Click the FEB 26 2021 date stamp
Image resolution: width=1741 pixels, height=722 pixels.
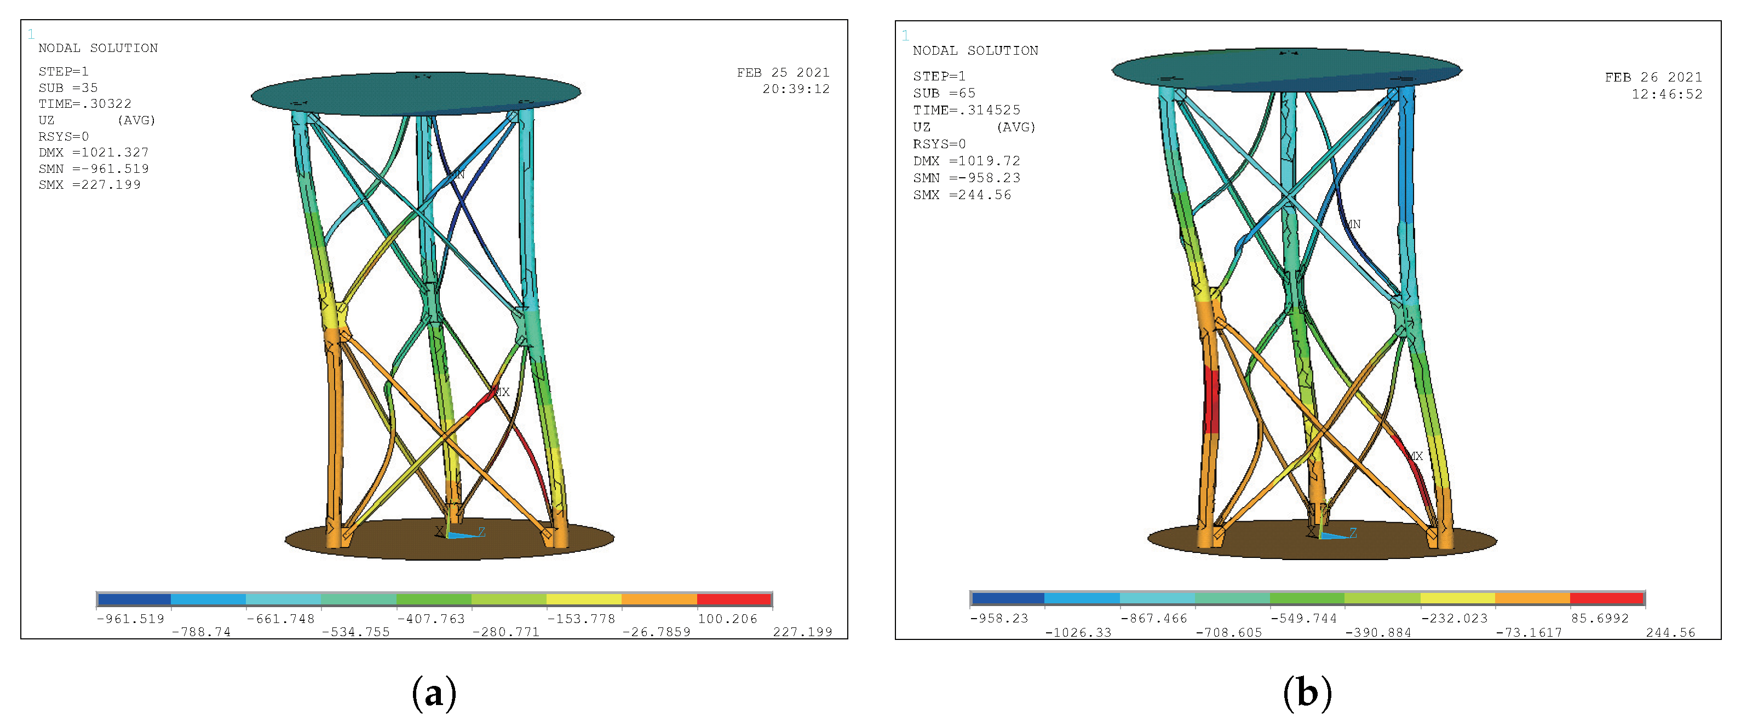coord(1653,78)
